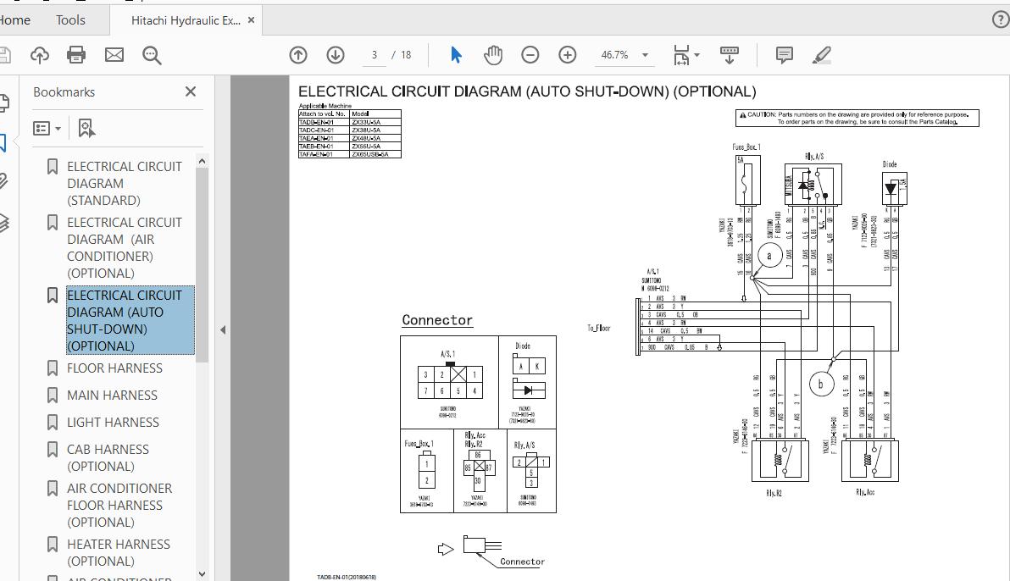Go to previous page arrow
1010x581 pixels.
coord(298,55)
